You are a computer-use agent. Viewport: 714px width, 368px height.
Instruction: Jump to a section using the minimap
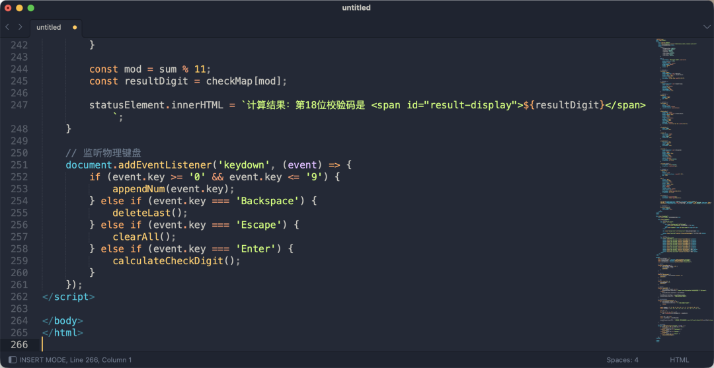(681, 198)
